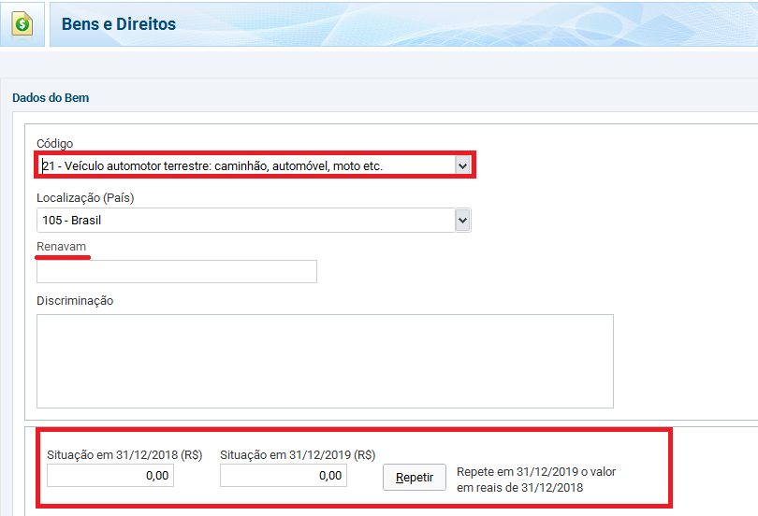Screen dimensions: 758x516
Task: Click the Discriminação label
Action: (75, 301)
